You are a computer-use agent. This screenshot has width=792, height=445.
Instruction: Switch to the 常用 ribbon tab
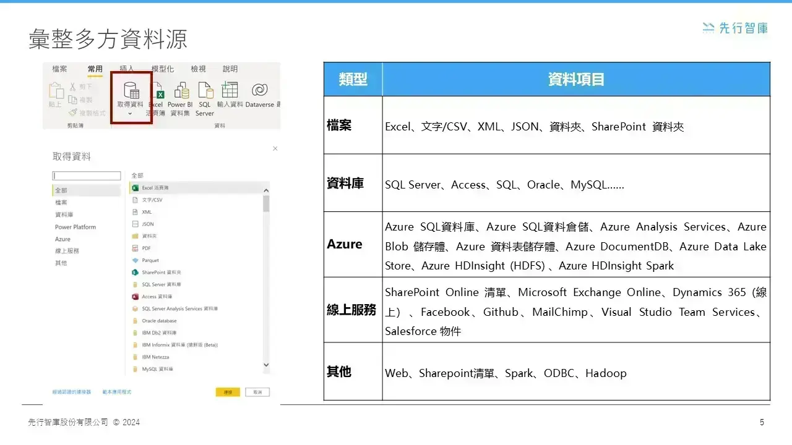[x=95, y=69]
